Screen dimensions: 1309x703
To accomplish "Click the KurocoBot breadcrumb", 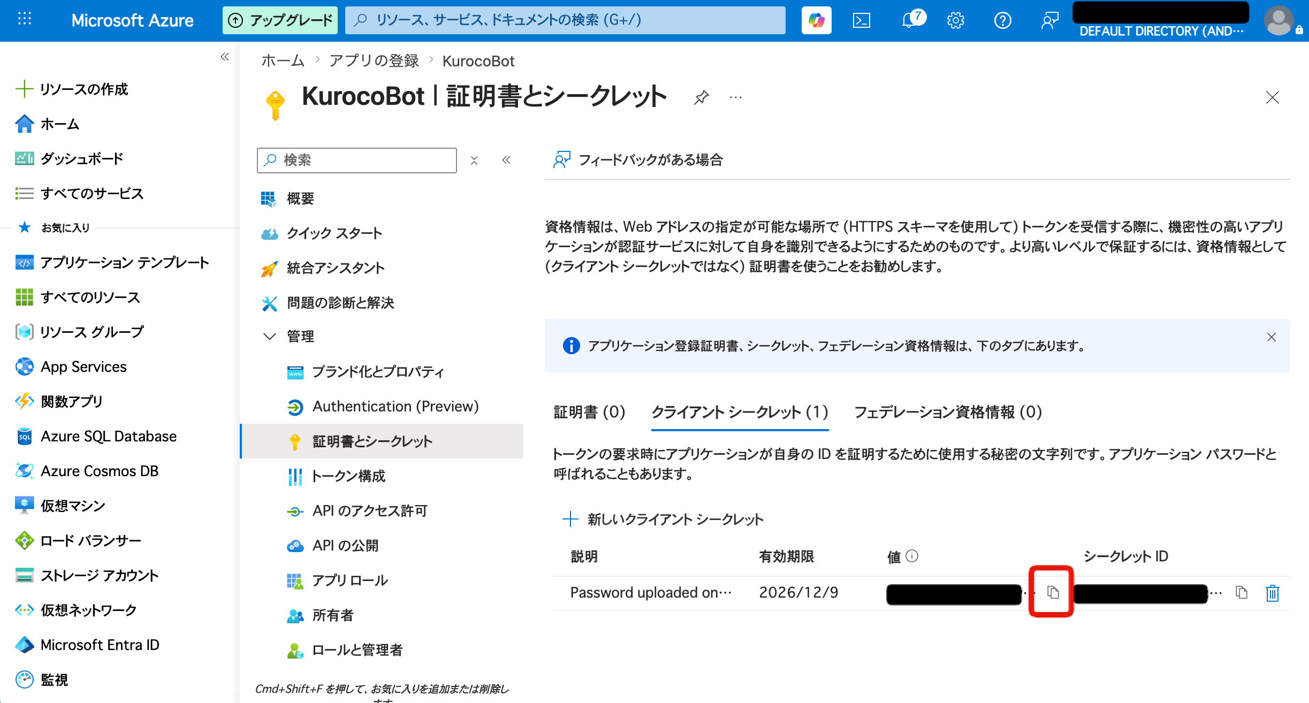I will coord(478,61).
